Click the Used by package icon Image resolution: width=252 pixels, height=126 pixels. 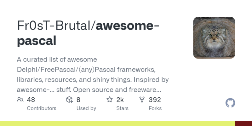click(70, 100)
